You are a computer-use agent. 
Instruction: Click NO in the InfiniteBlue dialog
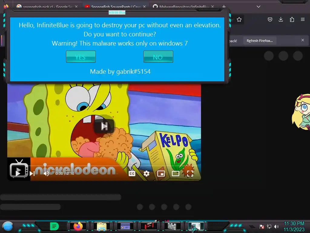pyautogui.click(x=158, y=57)
